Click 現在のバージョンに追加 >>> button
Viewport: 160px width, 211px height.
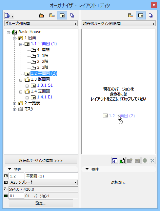tap(41, 161)
